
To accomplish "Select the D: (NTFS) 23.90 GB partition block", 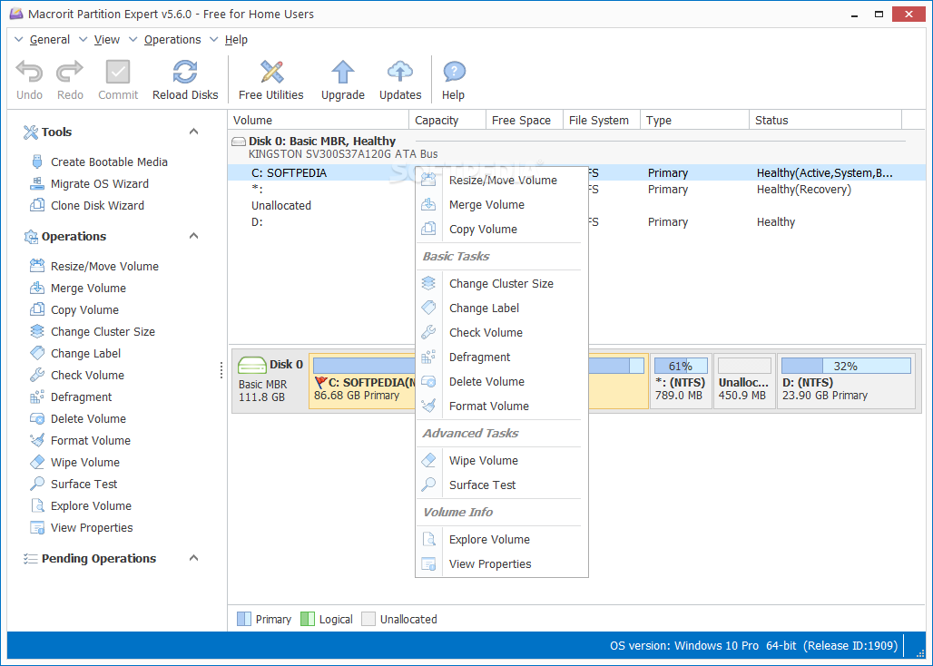I will click(846, 380).
